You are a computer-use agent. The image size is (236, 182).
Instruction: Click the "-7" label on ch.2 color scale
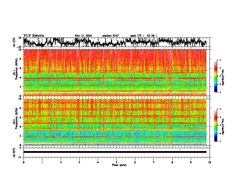(x=220, y=141)
